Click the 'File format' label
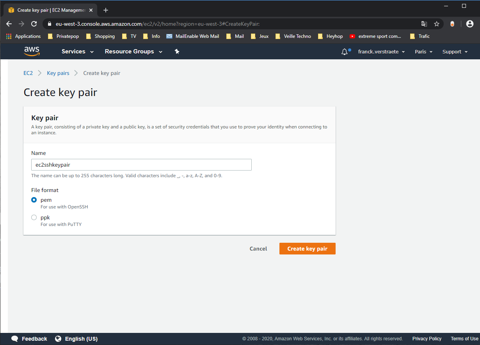This screenshot has width=480, height=345. [45, 190]
